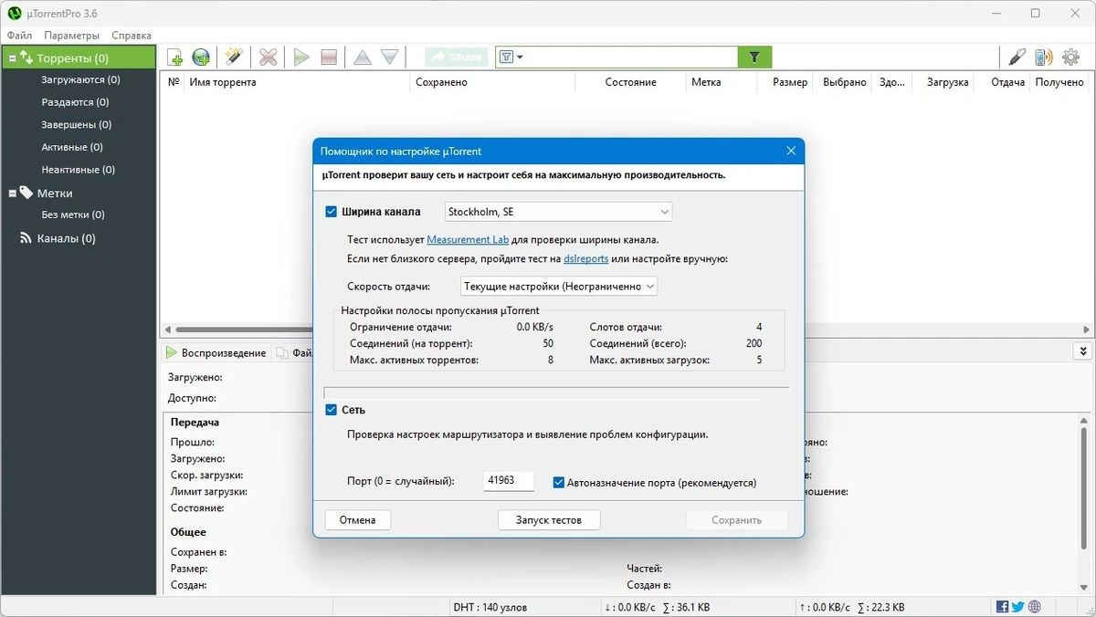This screenshot has width=1096, height=617.
Task: Open the Скорость отдачи dropdown
Action: point(559,287)
